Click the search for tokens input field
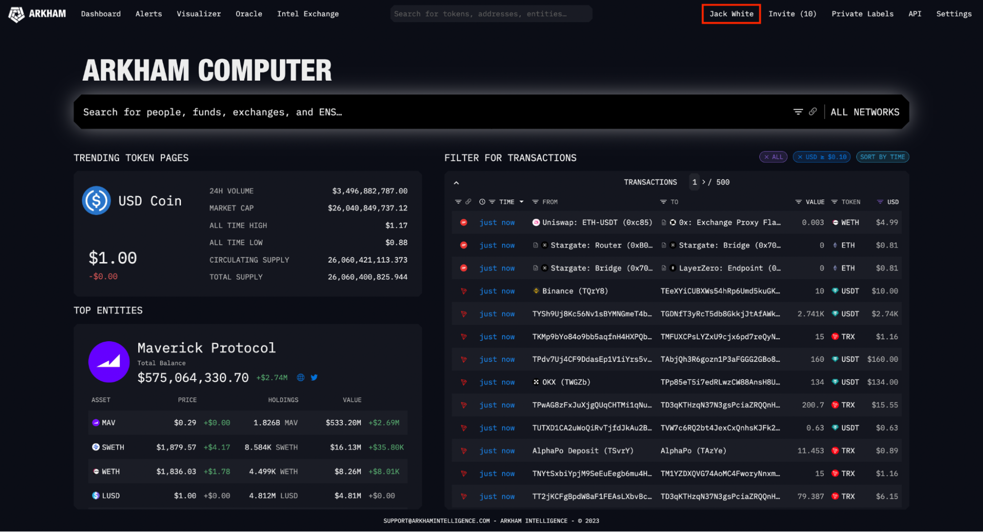This screenshot has width=983, height=532. tap(491, 13)
